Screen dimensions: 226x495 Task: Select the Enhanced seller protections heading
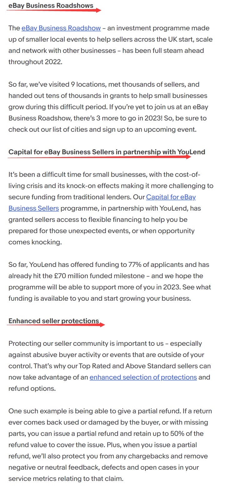[54, 321]
